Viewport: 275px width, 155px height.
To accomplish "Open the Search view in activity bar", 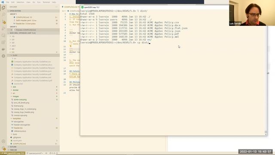I will click(3, 15).
